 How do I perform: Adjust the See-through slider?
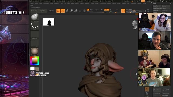coord(136,1)
